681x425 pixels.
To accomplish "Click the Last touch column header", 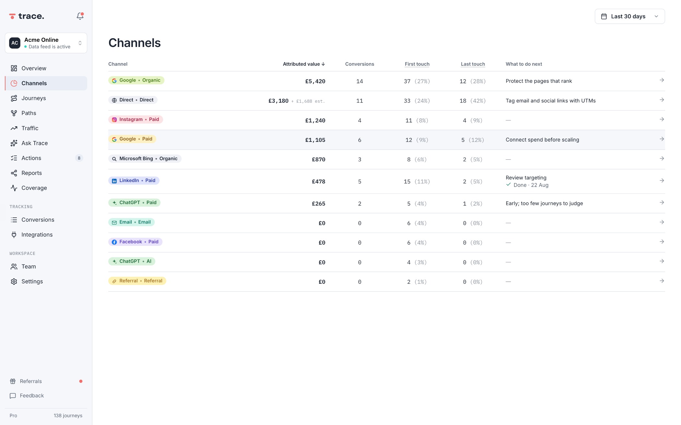I will [473, 64].
